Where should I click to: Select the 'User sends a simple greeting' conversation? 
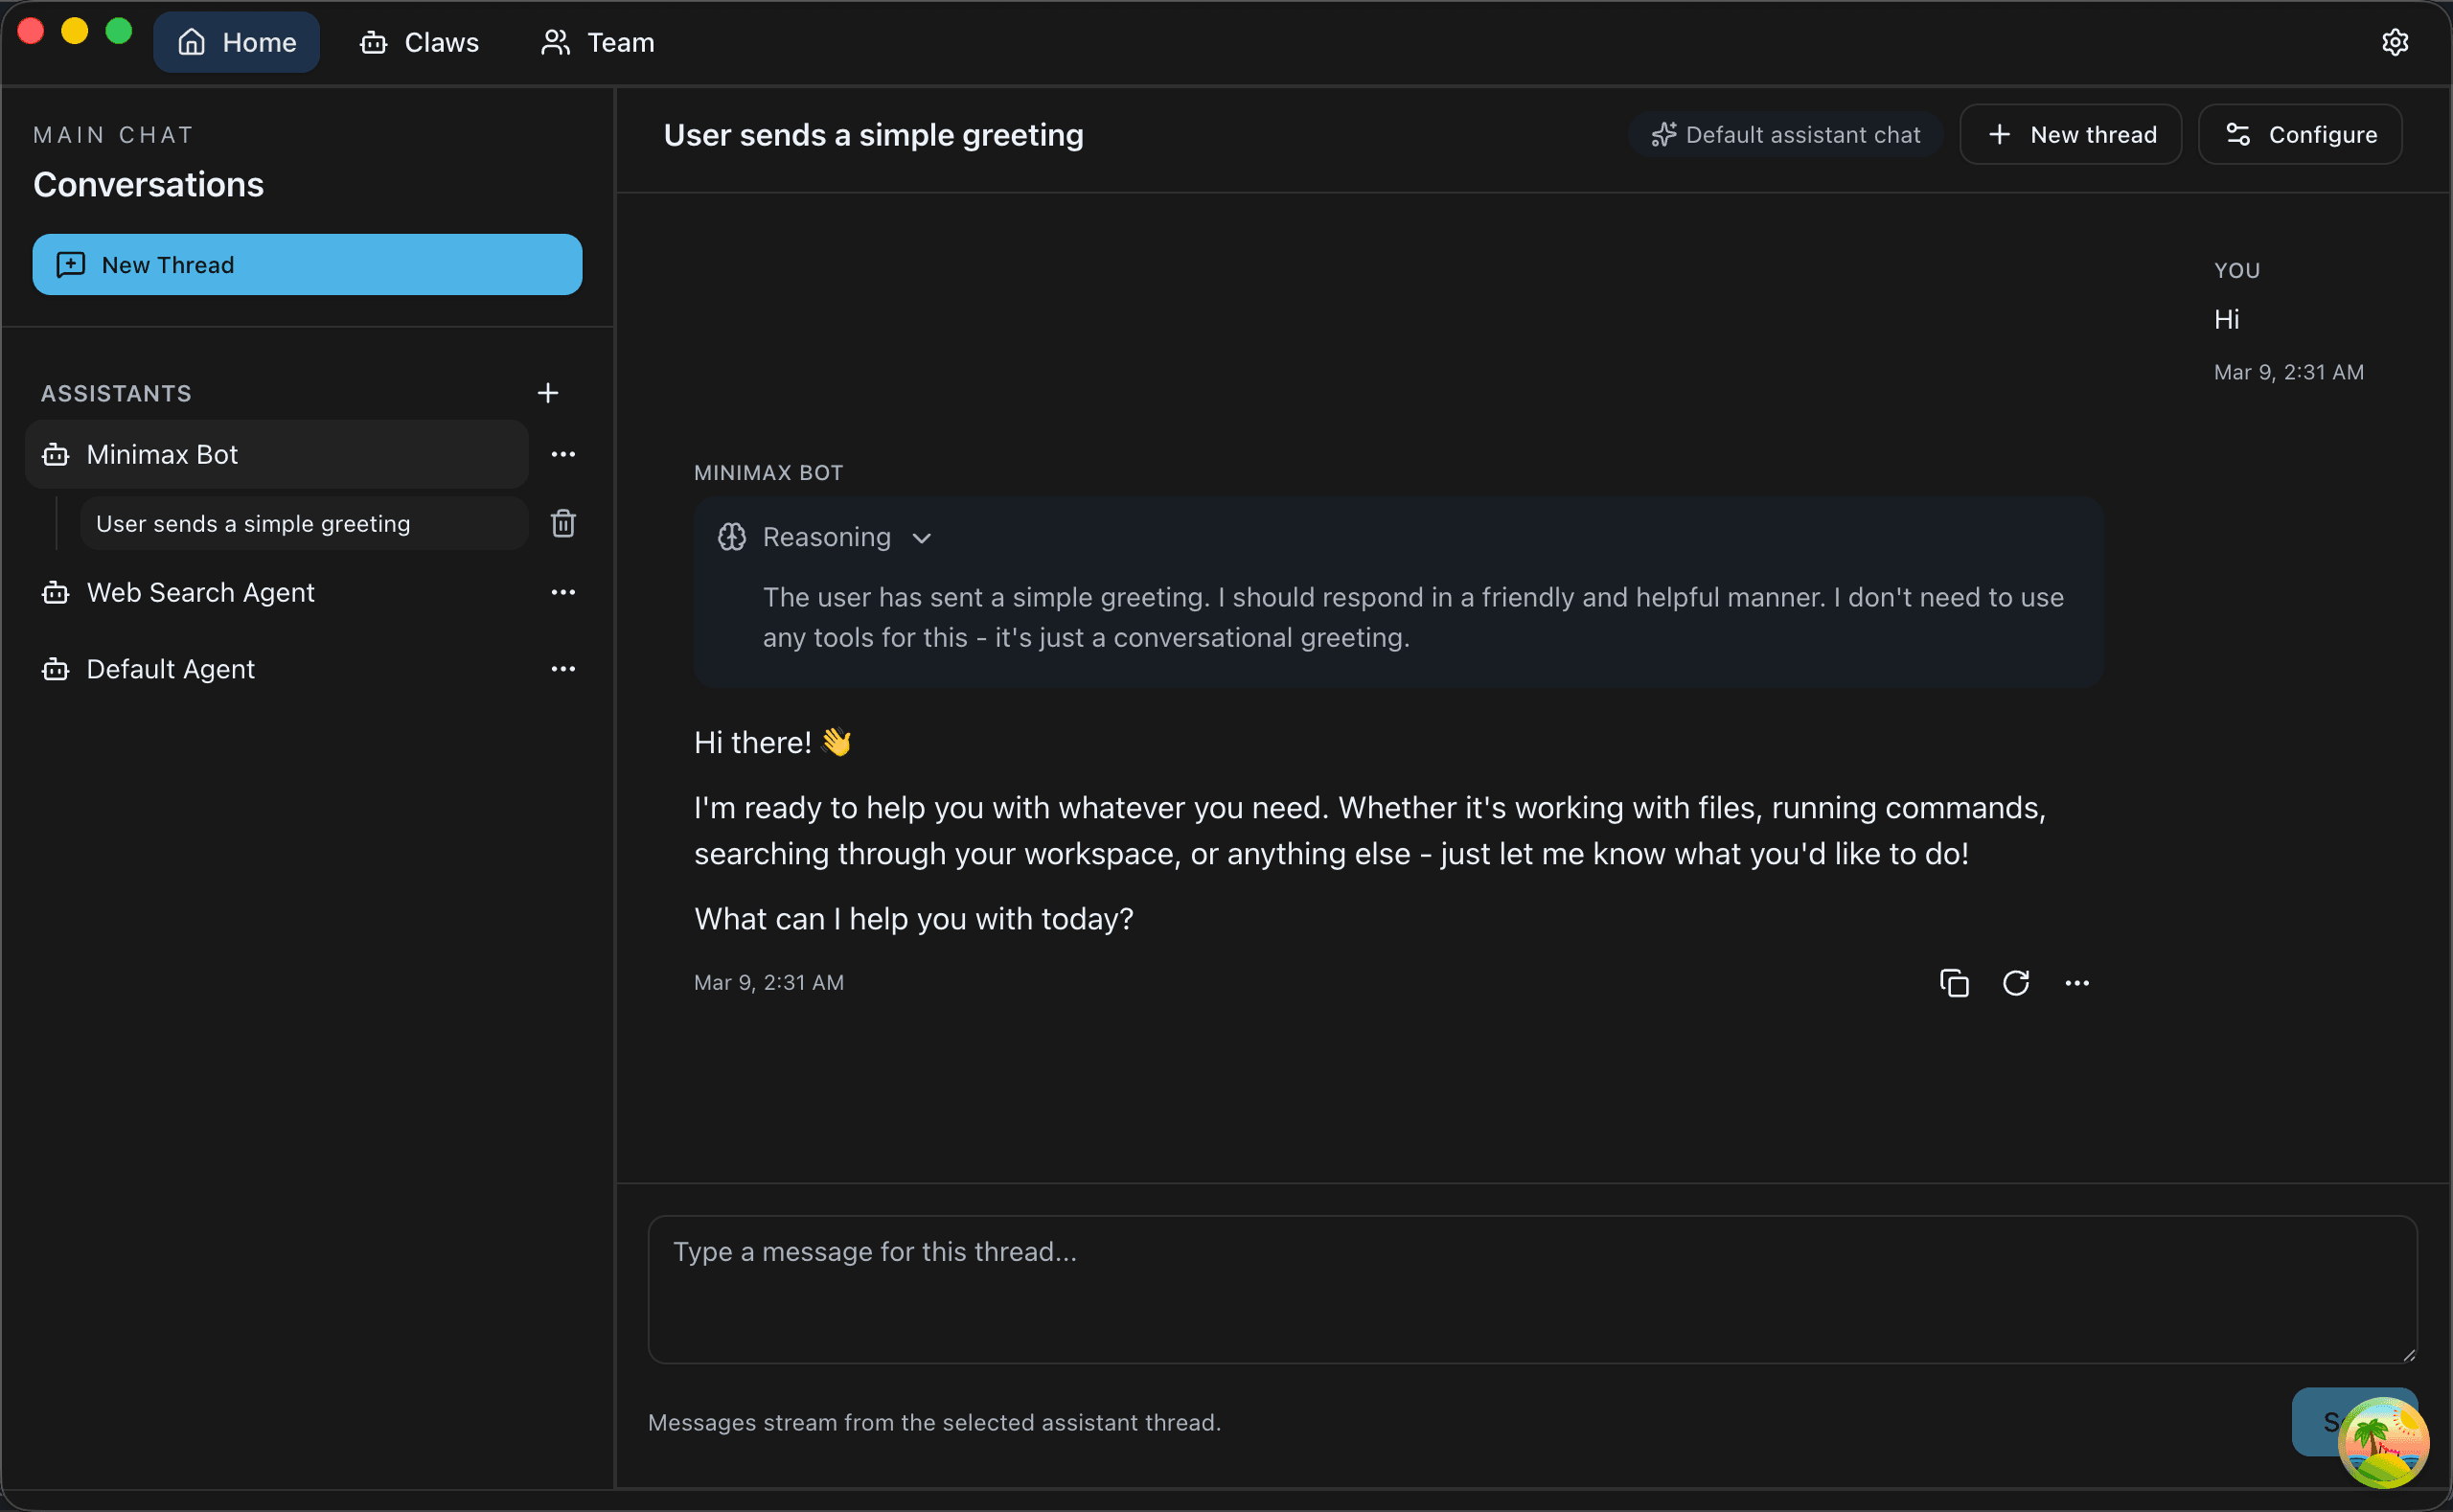coord(252,522)
